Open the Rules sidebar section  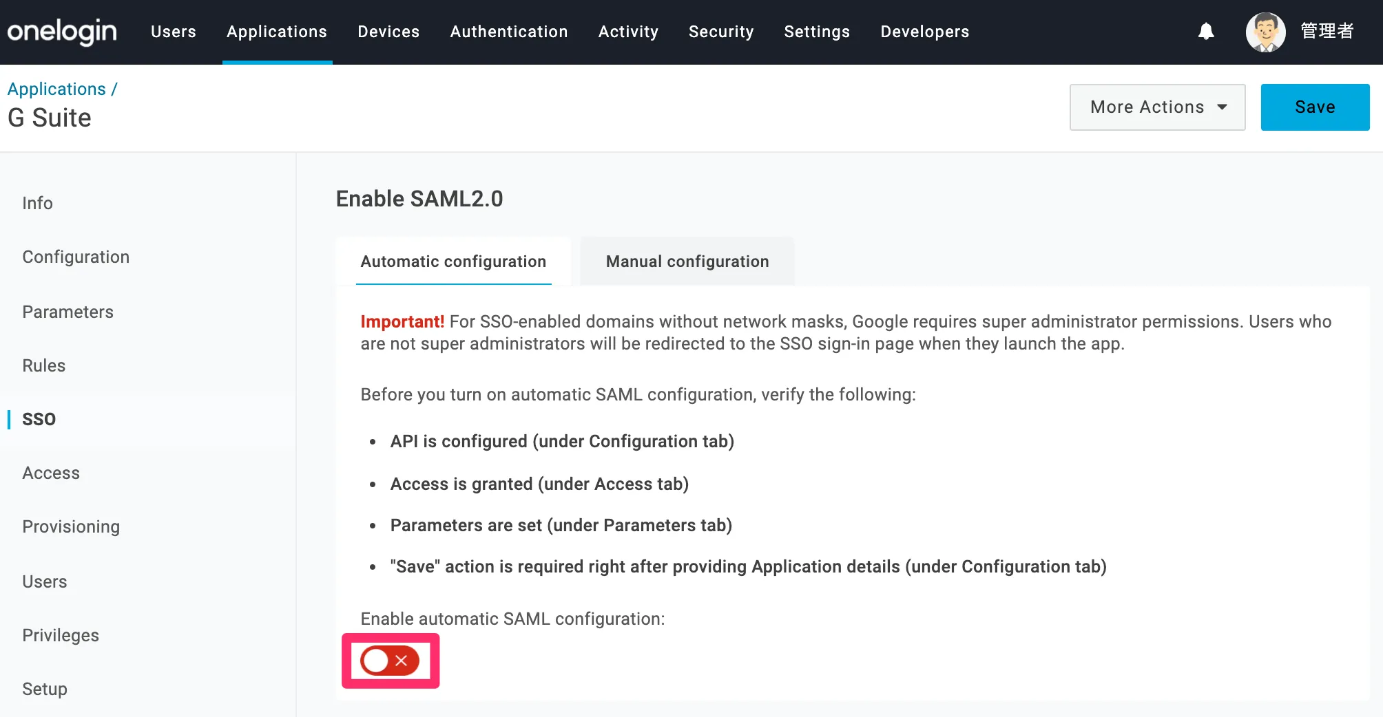coord(43,365)
